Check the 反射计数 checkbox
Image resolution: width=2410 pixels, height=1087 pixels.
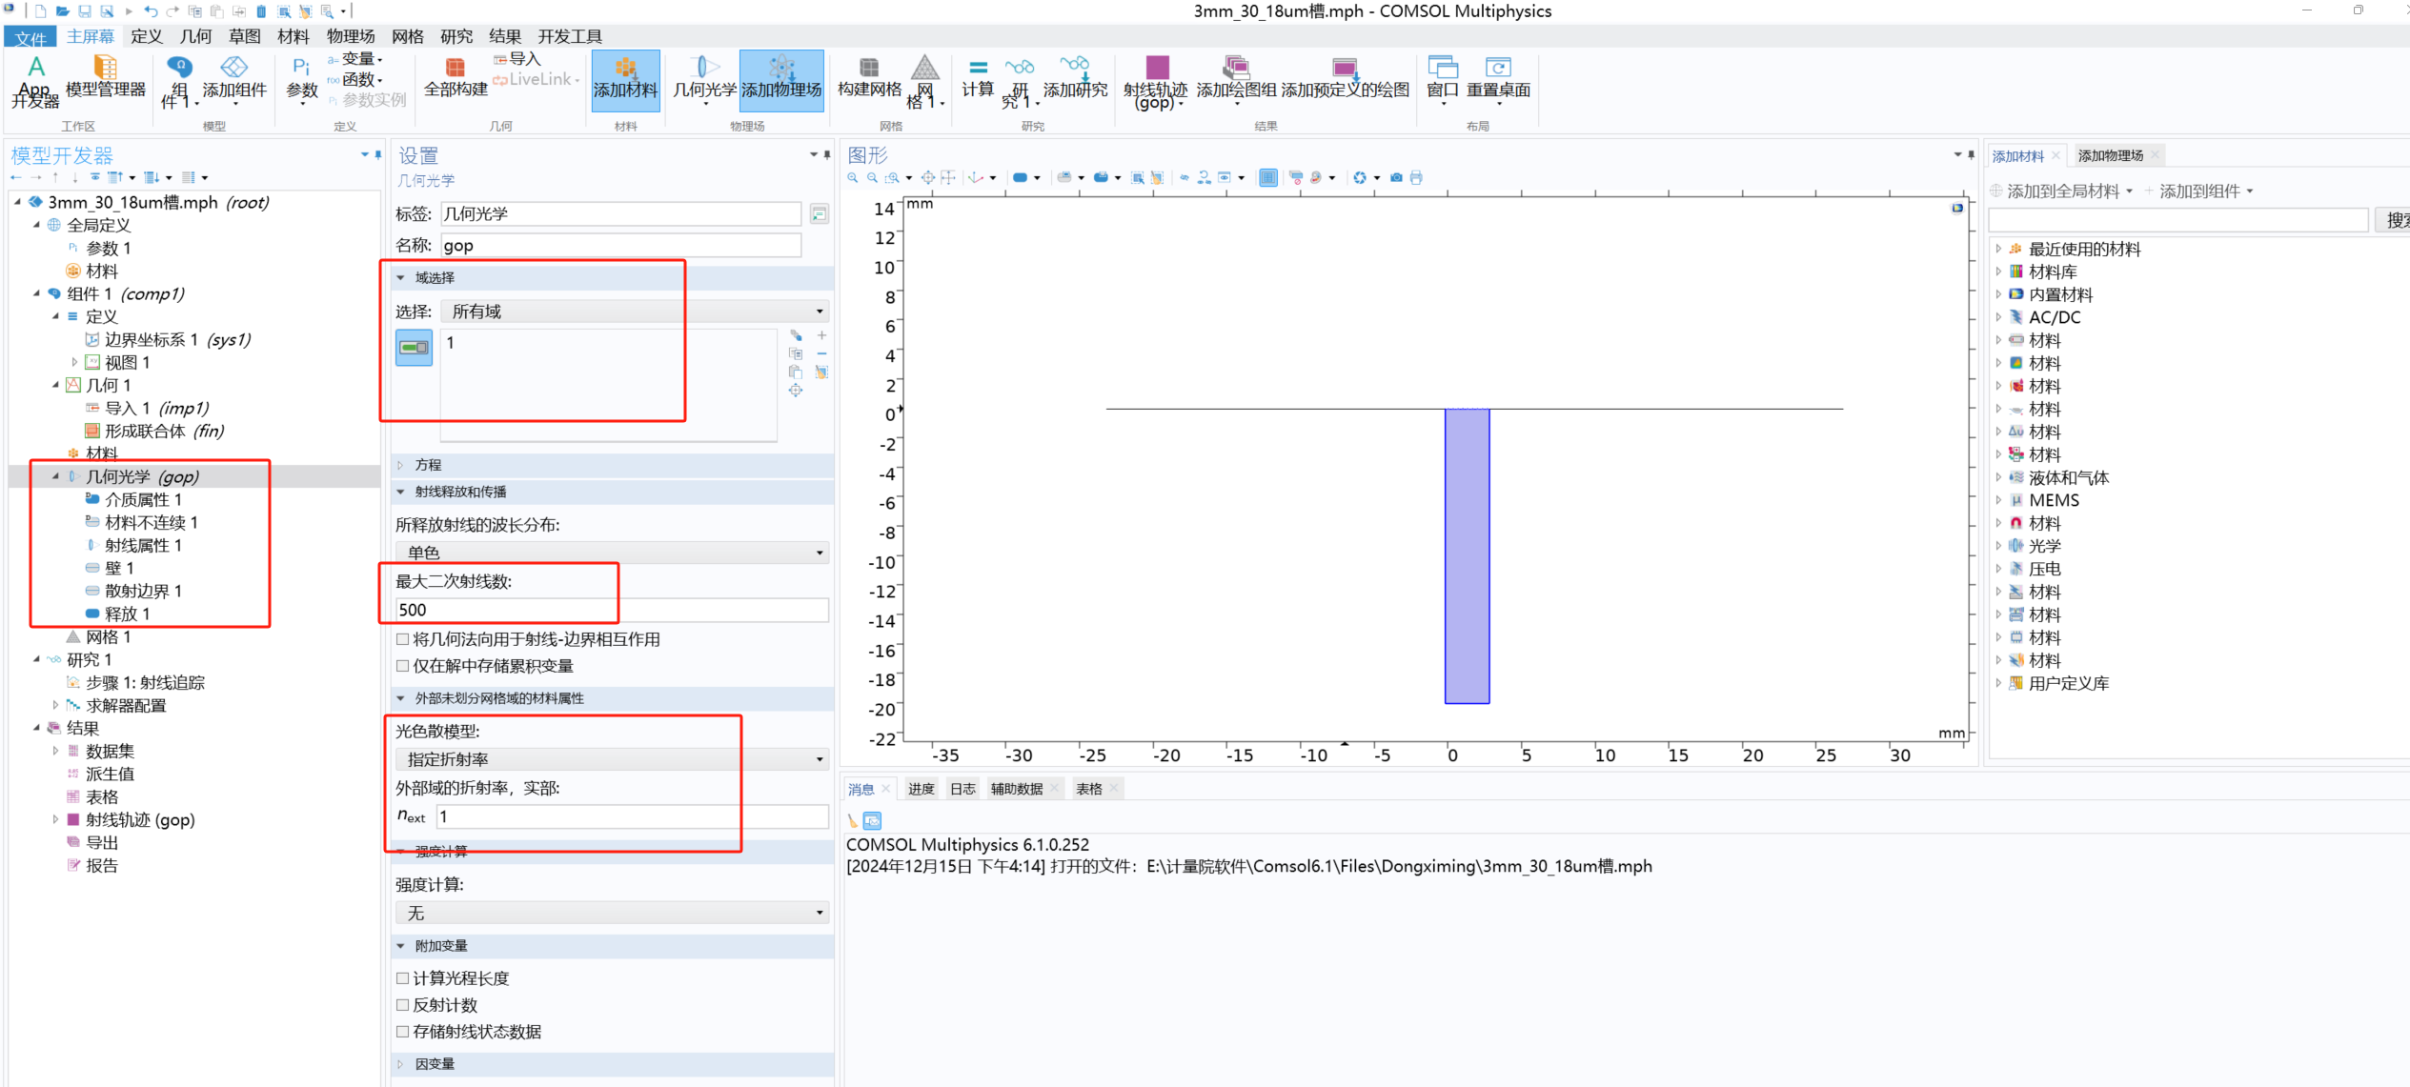click(403, 1005)
